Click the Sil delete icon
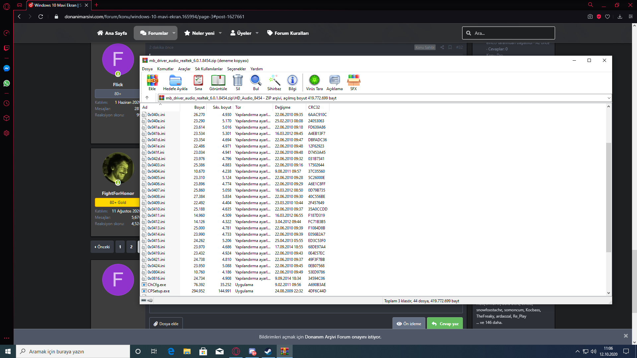Screen dimensions: 637x358 tap(238, 83)
